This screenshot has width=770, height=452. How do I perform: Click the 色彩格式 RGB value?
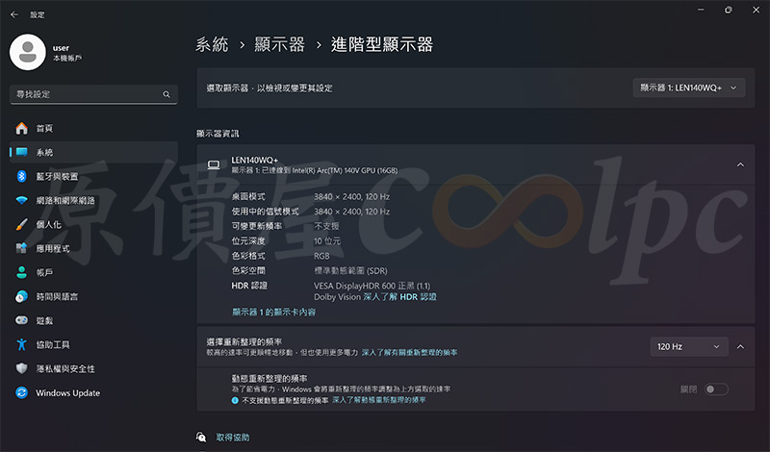click(x=321, y=256)
